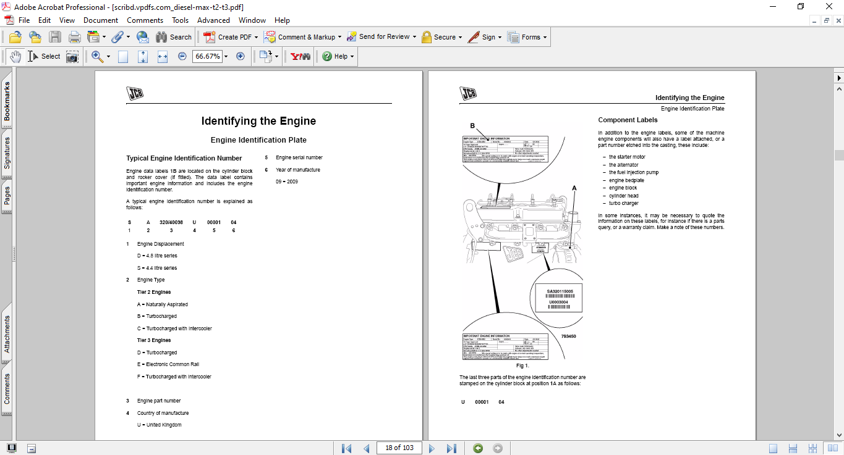Image resolution: width=844 pixels, height=455 pixels.
Task: Print the document using the printer icon
Action: tap(75, 37)
